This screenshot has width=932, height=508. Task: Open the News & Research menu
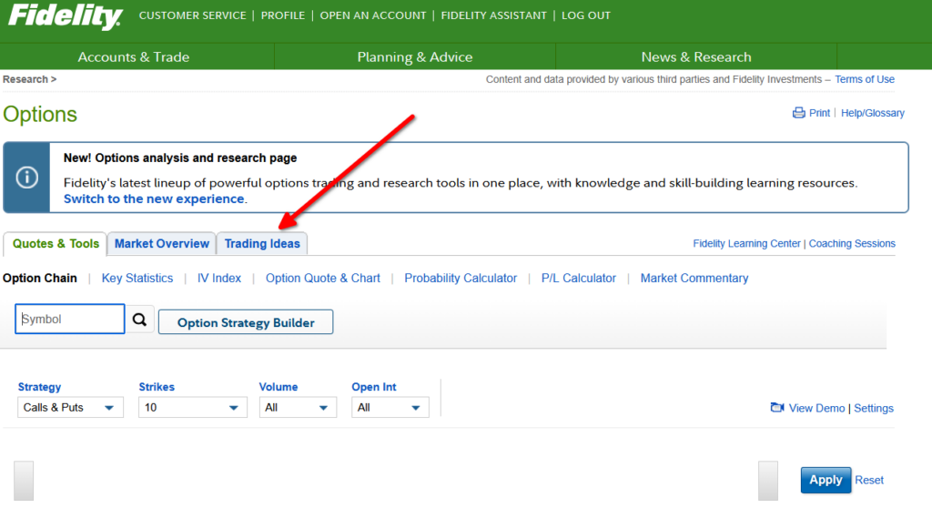pyautogui.click(x=695, y=56)
